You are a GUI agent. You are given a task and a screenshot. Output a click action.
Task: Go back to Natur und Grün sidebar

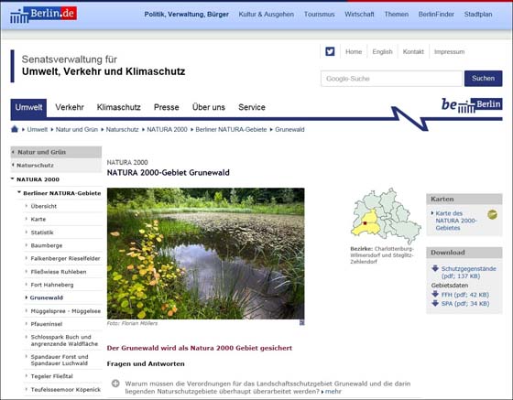[x=56, y=152]
